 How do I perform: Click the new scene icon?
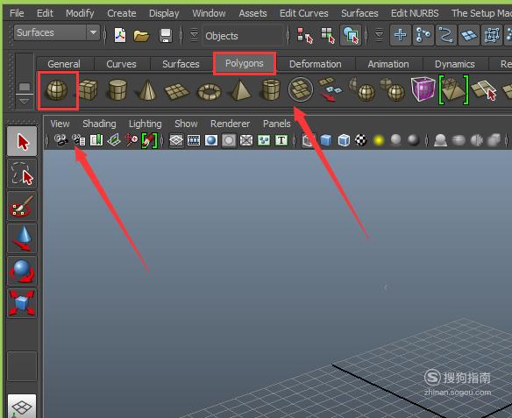click(x=120, y=35)
